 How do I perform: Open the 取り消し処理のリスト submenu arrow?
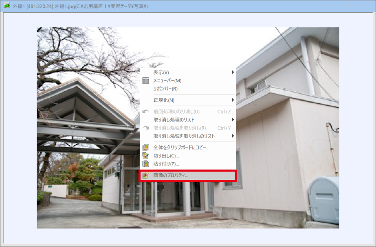[x=233, y=120]
